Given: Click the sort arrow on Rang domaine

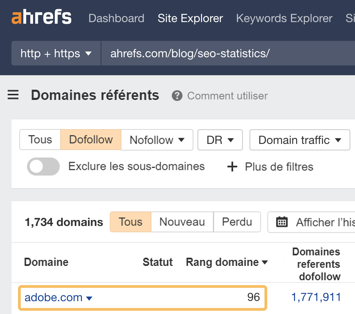Looking at the screenshot, I should (264, 262).
